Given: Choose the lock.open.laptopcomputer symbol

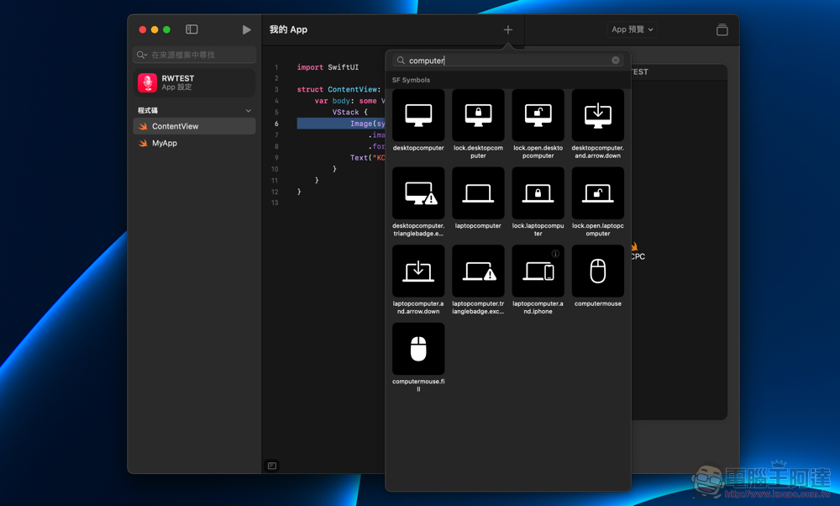Looking at the screenshot, I should point(597,193).
